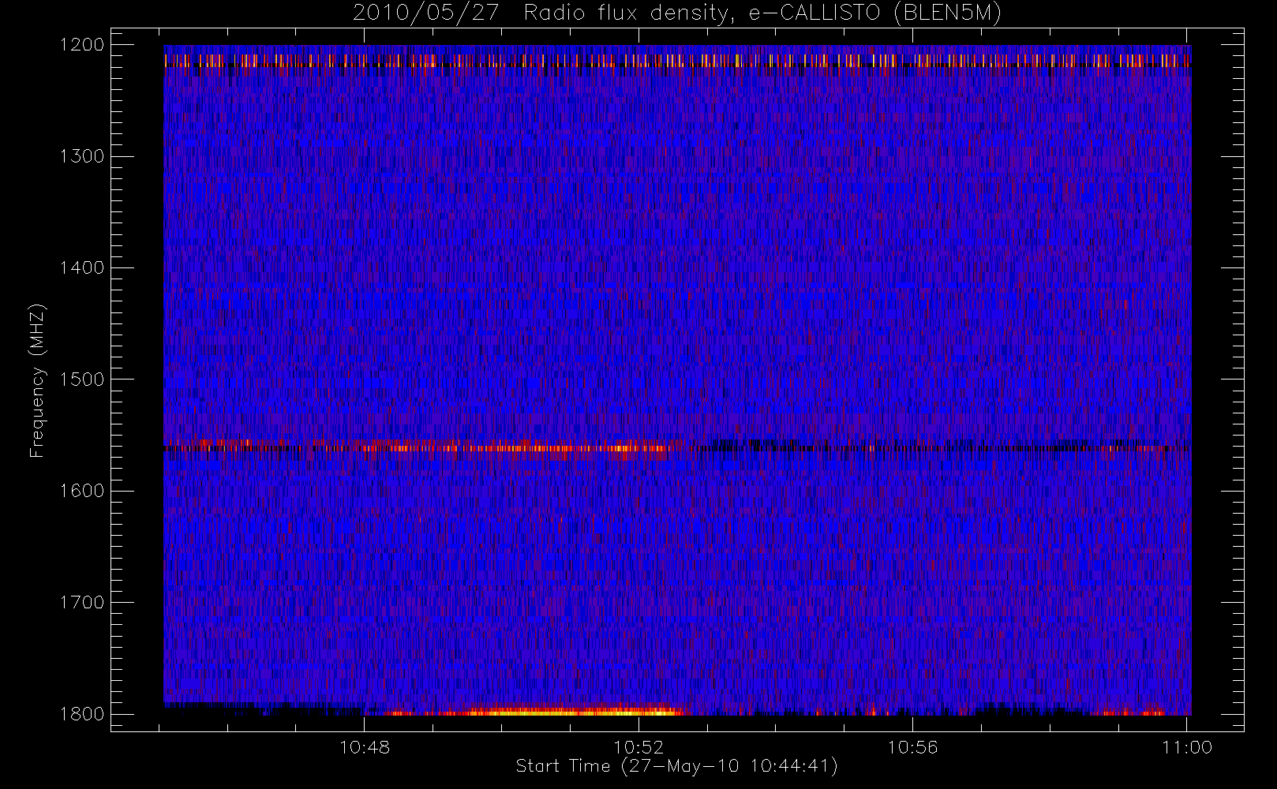Screen dimensions: 1277x789
Task: Click the 10:52 time tick label
Action: (638, 747)
